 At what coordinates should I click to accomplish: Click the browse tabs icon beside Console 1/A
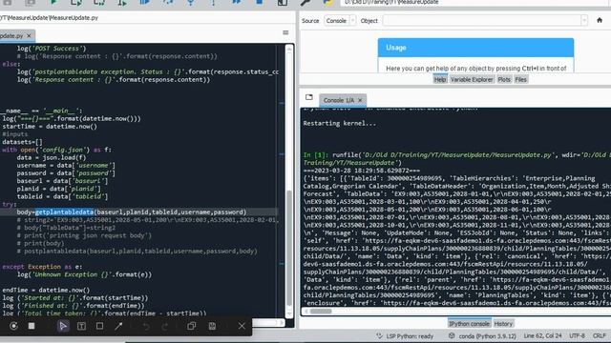pos(309,97)
